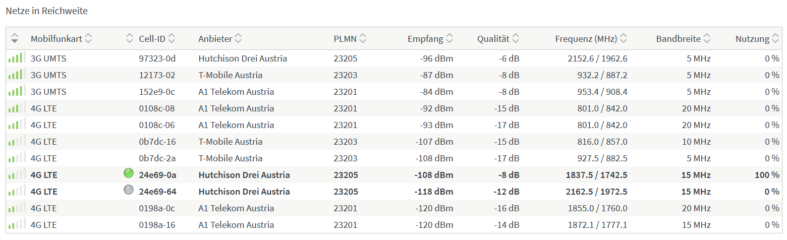Sort table by the signal strength column arrow
Screen dimensions: 787x240
[x=15, y=38]
